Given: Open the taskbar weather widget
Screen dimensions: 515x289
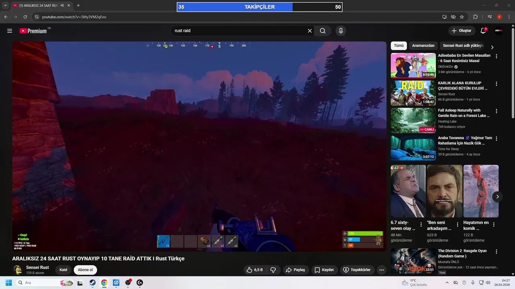Looking at the screenshot, I should (x=414, y=283).
